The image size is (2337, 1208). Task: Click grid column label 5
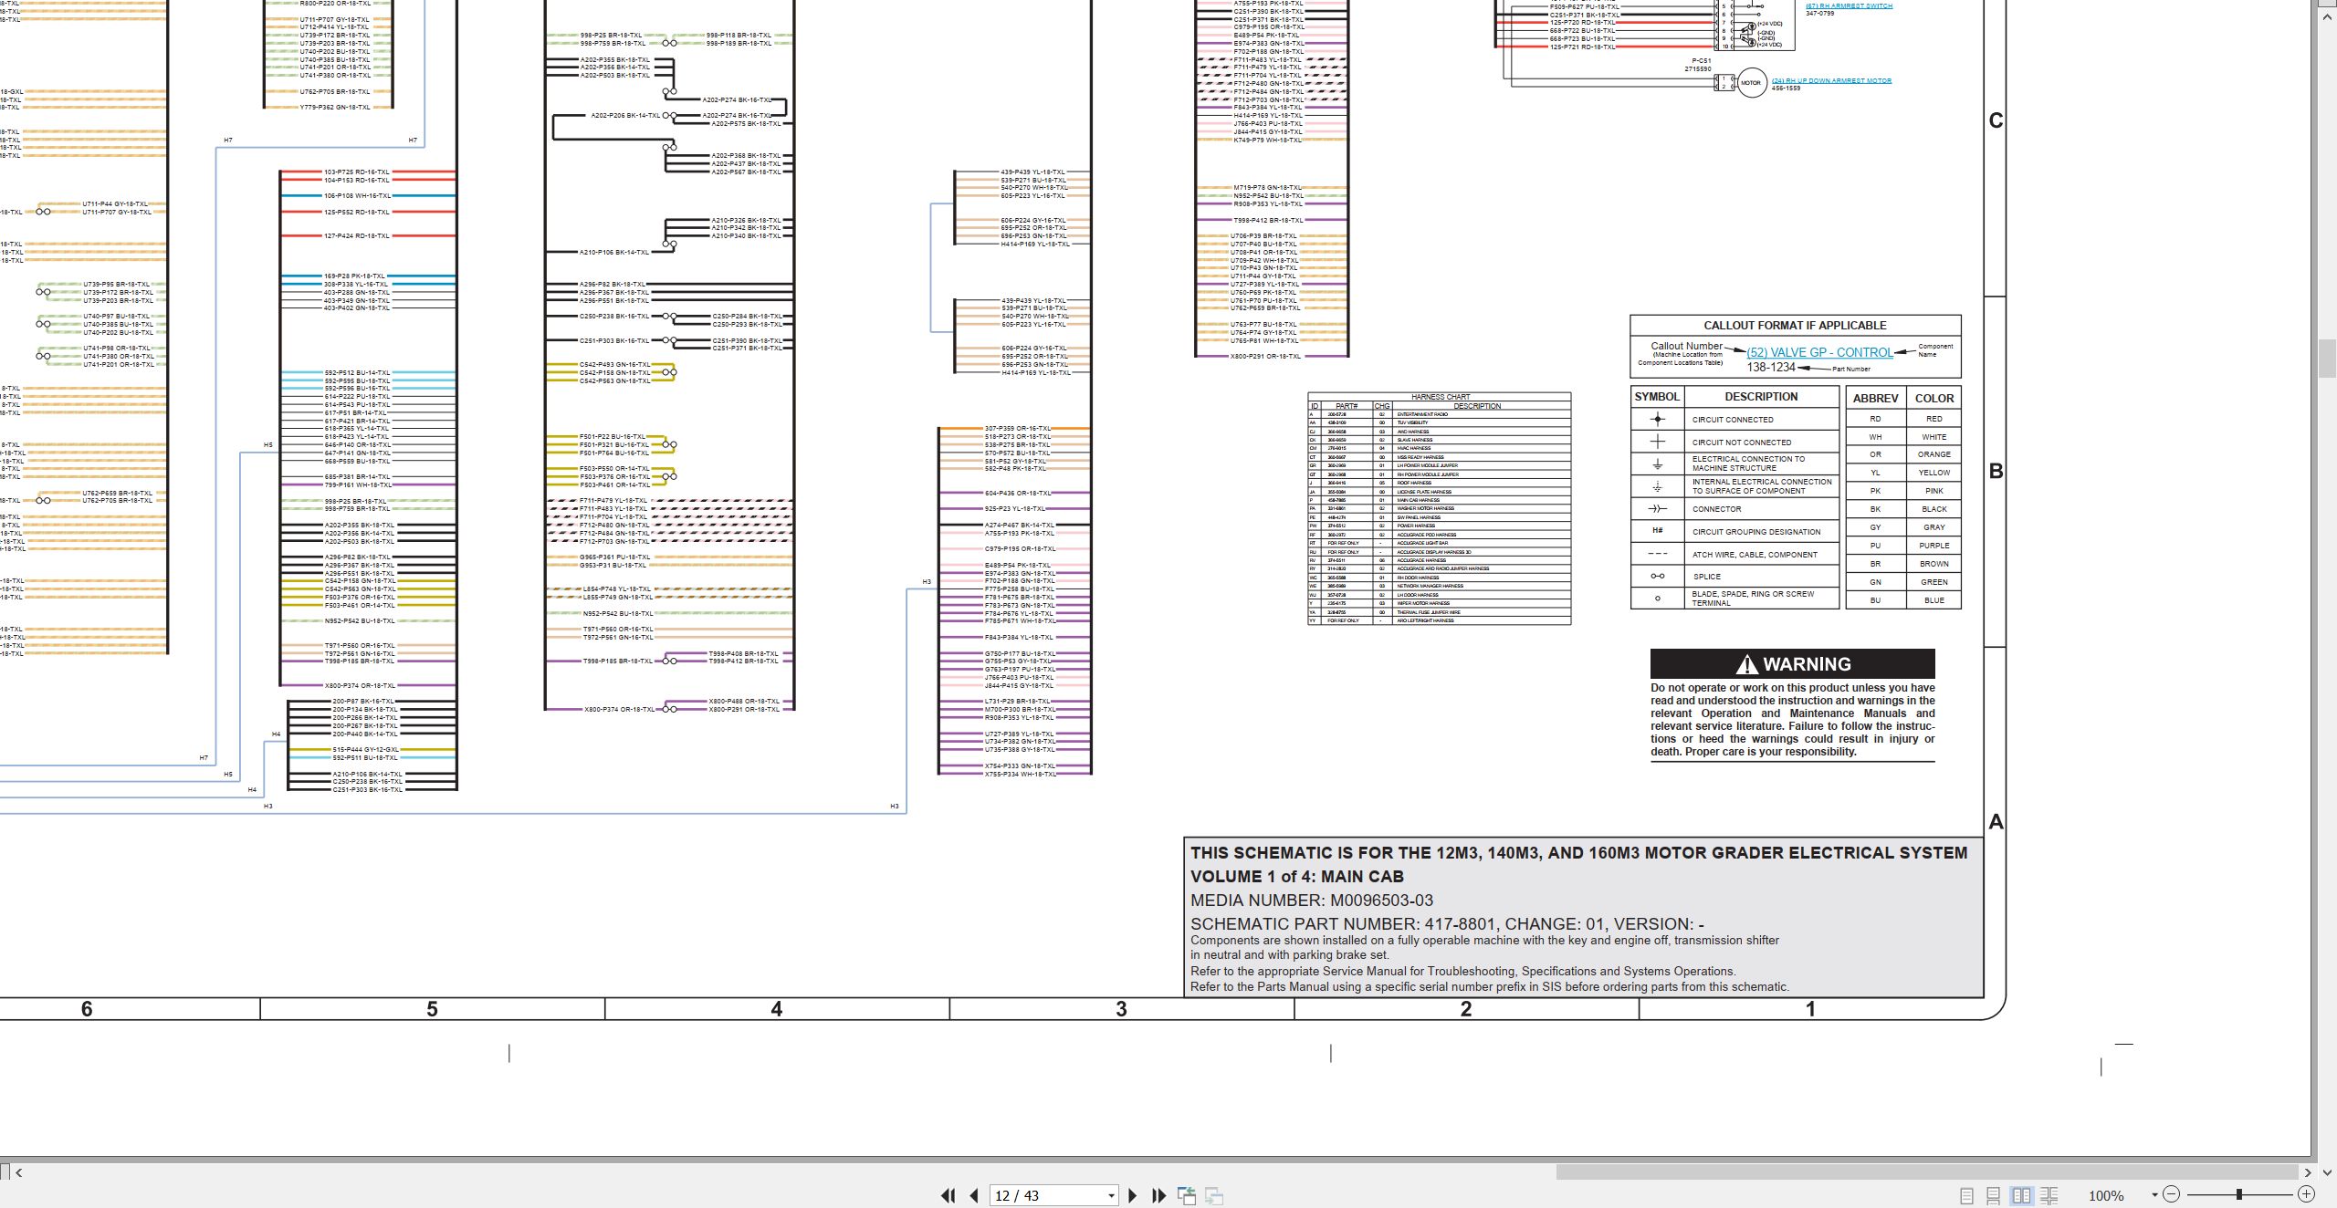tap(432, 1009)
